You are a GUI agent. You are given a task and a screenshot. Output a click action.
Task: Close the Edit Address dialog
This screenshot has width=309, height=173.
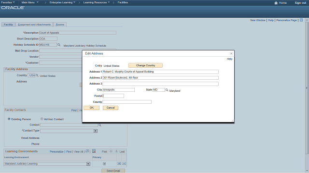point(231,53)
